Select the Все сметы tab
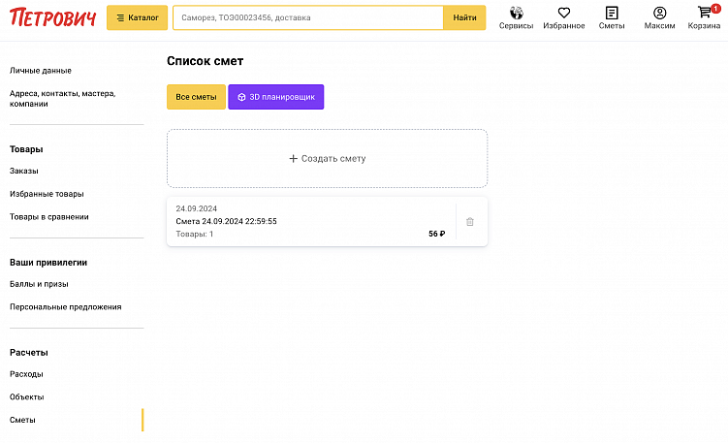Viewport: 728px width, 443px height. pos(196,97)
